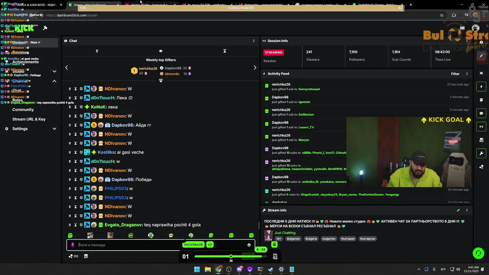Insert the first green Kick emote
The image size is (489, 275).
coord(70,235)
